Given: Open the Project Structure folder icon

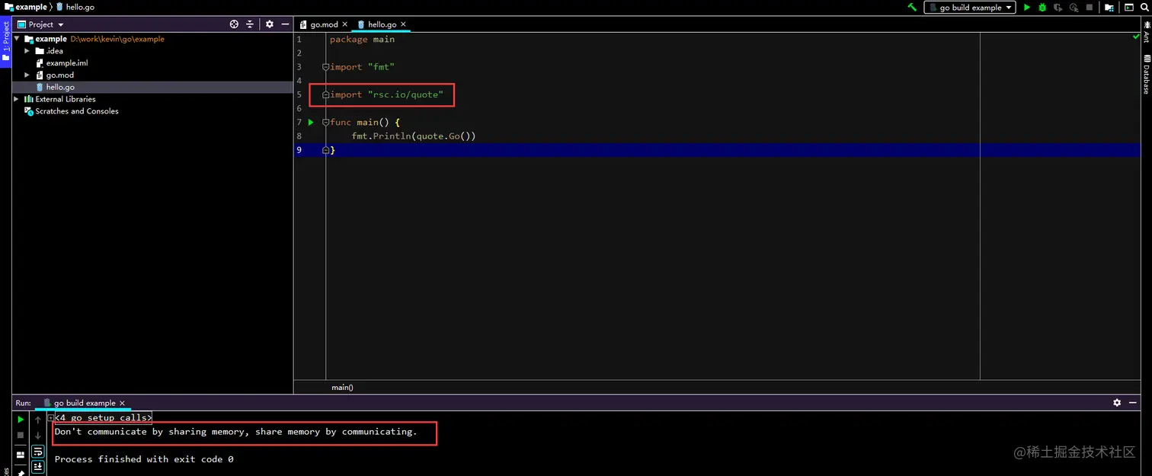Looking at the screenshot, I should click(1109, 8).
